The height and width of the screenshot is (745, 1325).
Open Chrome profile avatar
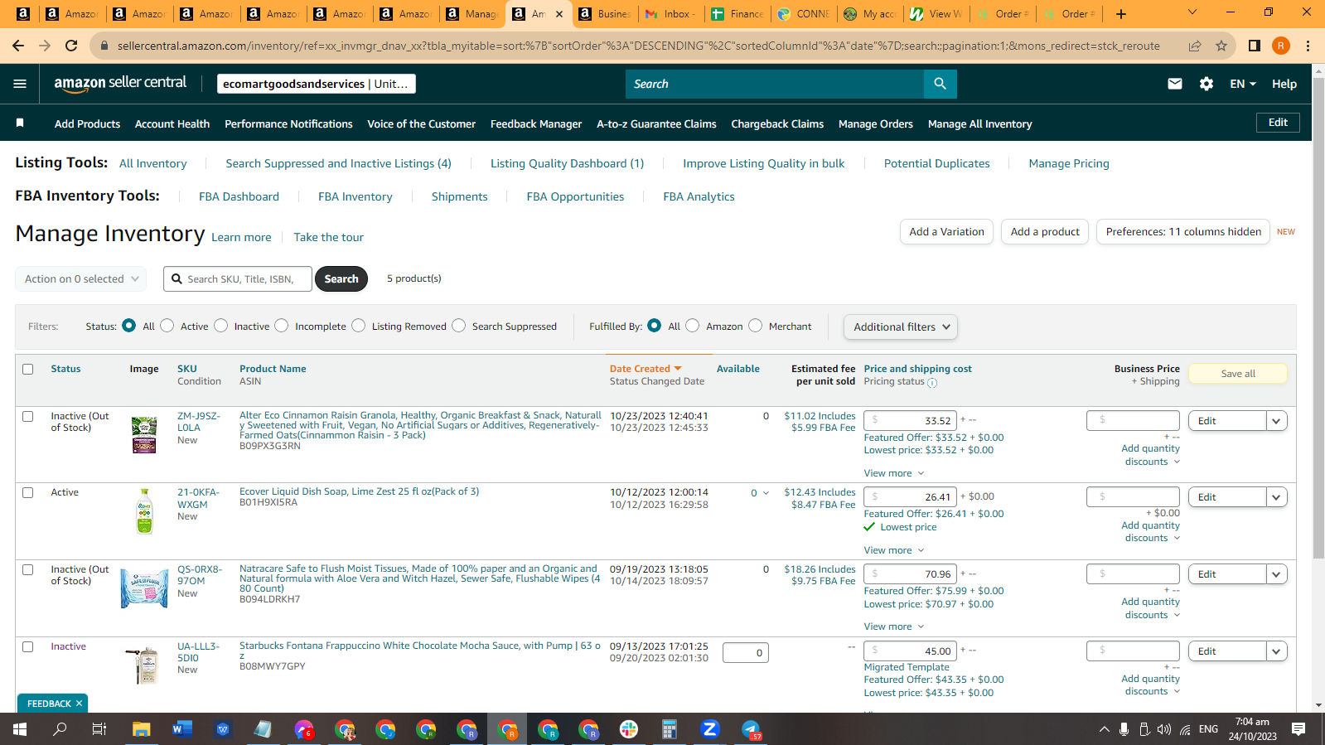tap(1281, 46)
